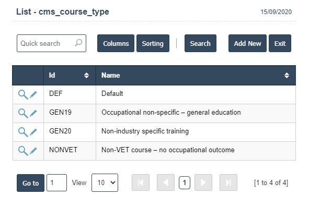This screenshot has width=309, height=208.
Task: Go to previous page arrow button
Action: (166, 182)
